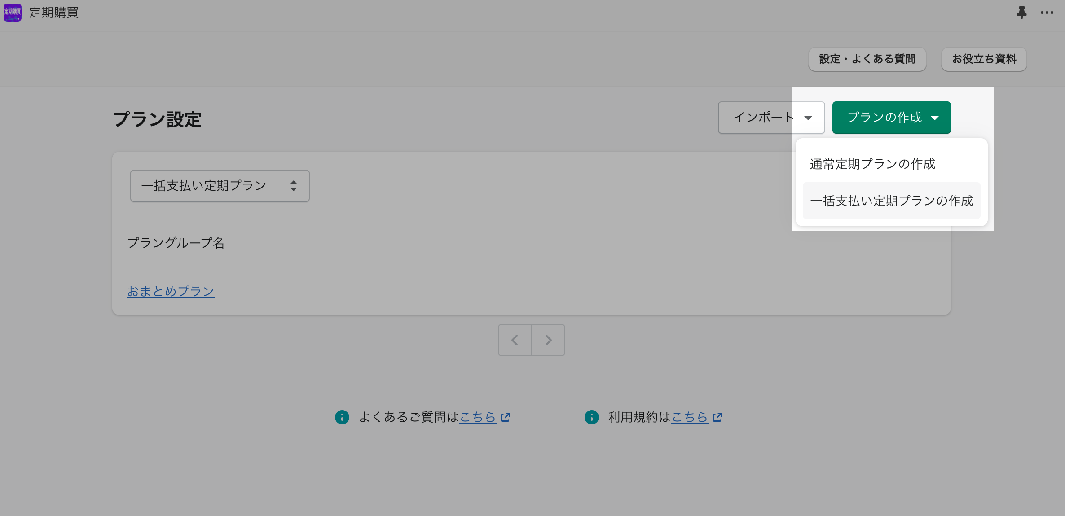Pin the app using pushpin icon
The width and height of the screenshot is (1065, 516).
click(1022, 13)
